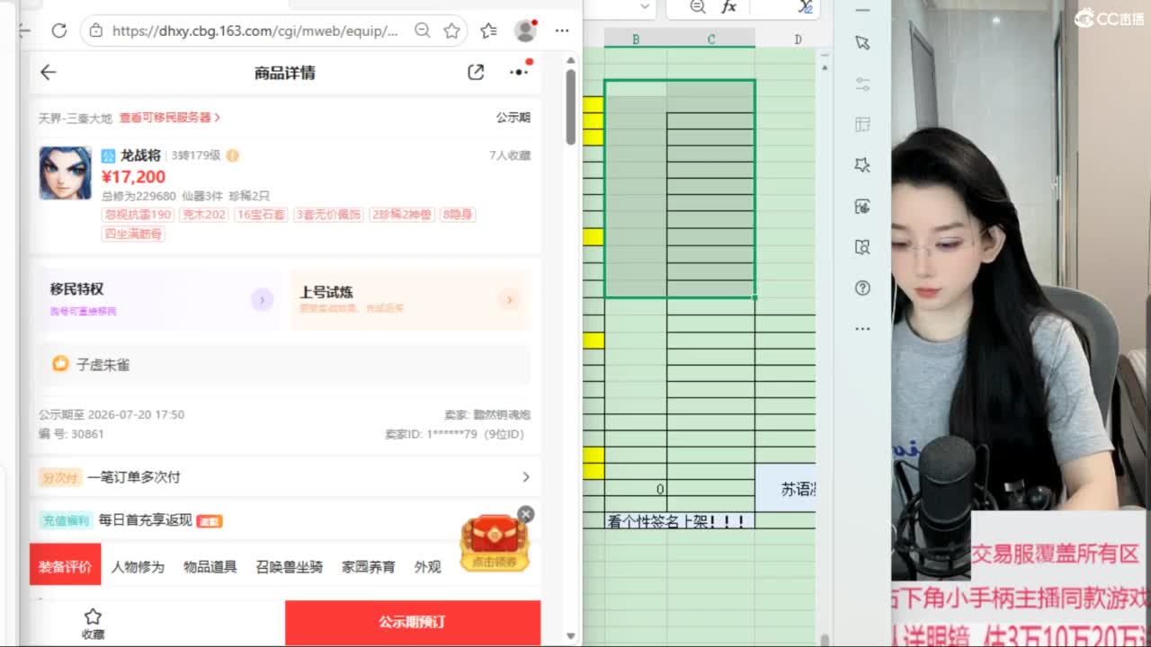Click the 3套无价佩饰 tag
The width and height of the screenshot is (1151, 647).
(x=329, y=215)
